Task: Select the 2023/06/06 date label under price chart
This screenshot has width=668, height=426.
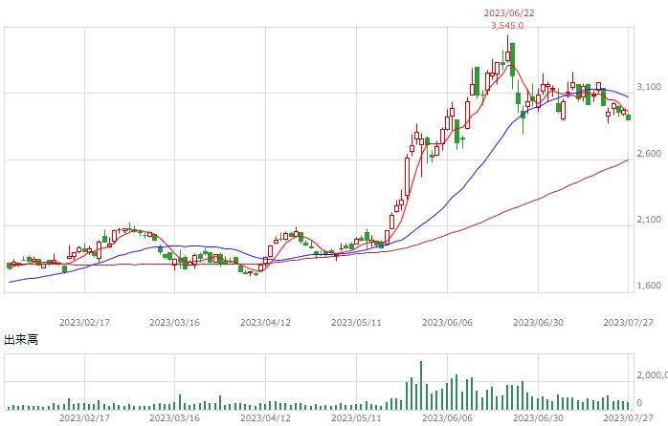Action: [x=447, y=323]
